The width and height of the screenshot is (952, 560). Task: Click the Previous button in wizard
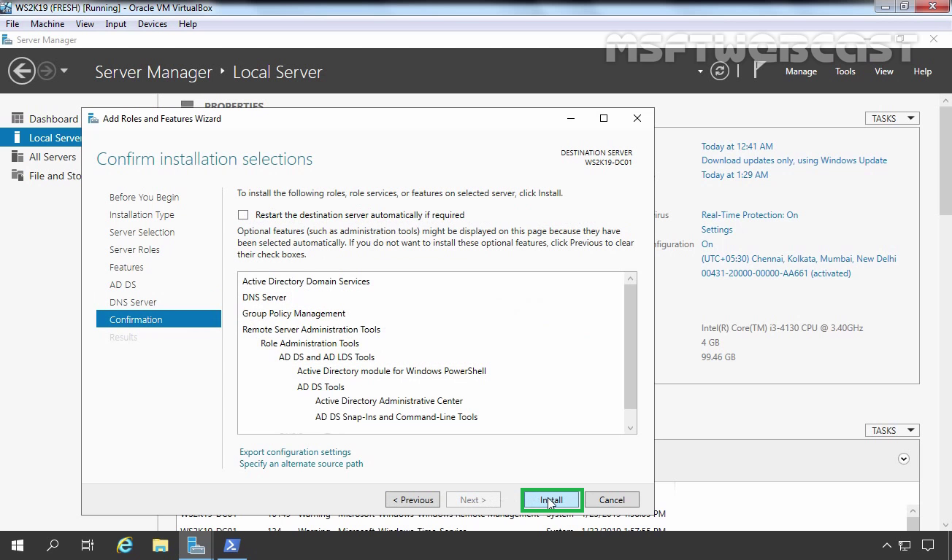click(x=412, y=500)
